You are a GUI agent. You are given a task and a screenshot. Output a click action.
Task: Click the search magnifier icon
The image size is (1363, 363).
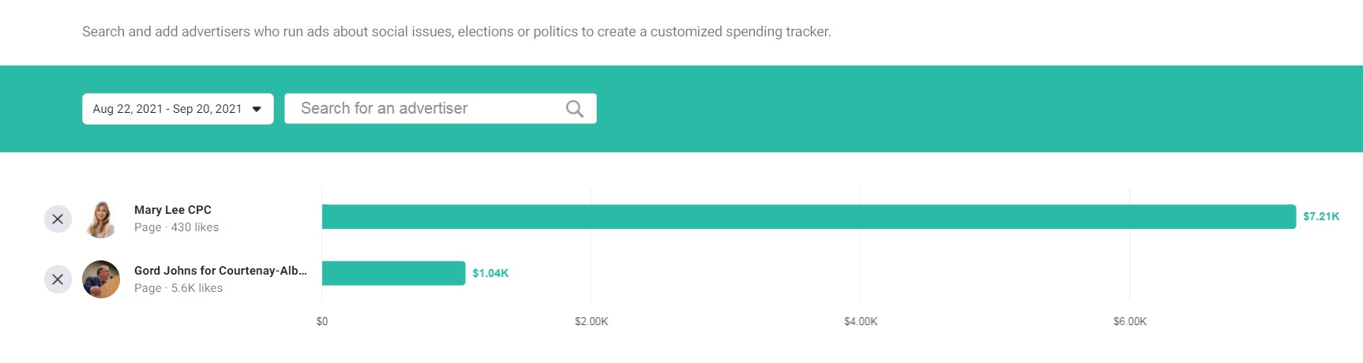click(x=575, y=109)
